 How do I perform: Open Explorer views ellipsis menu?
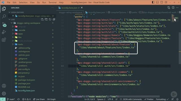53,8
